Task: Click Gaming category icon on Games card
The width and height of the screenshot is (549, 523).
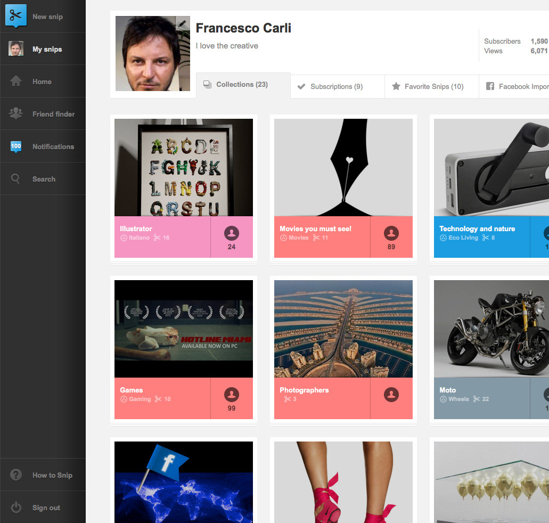Action: (x=124, y=399)
